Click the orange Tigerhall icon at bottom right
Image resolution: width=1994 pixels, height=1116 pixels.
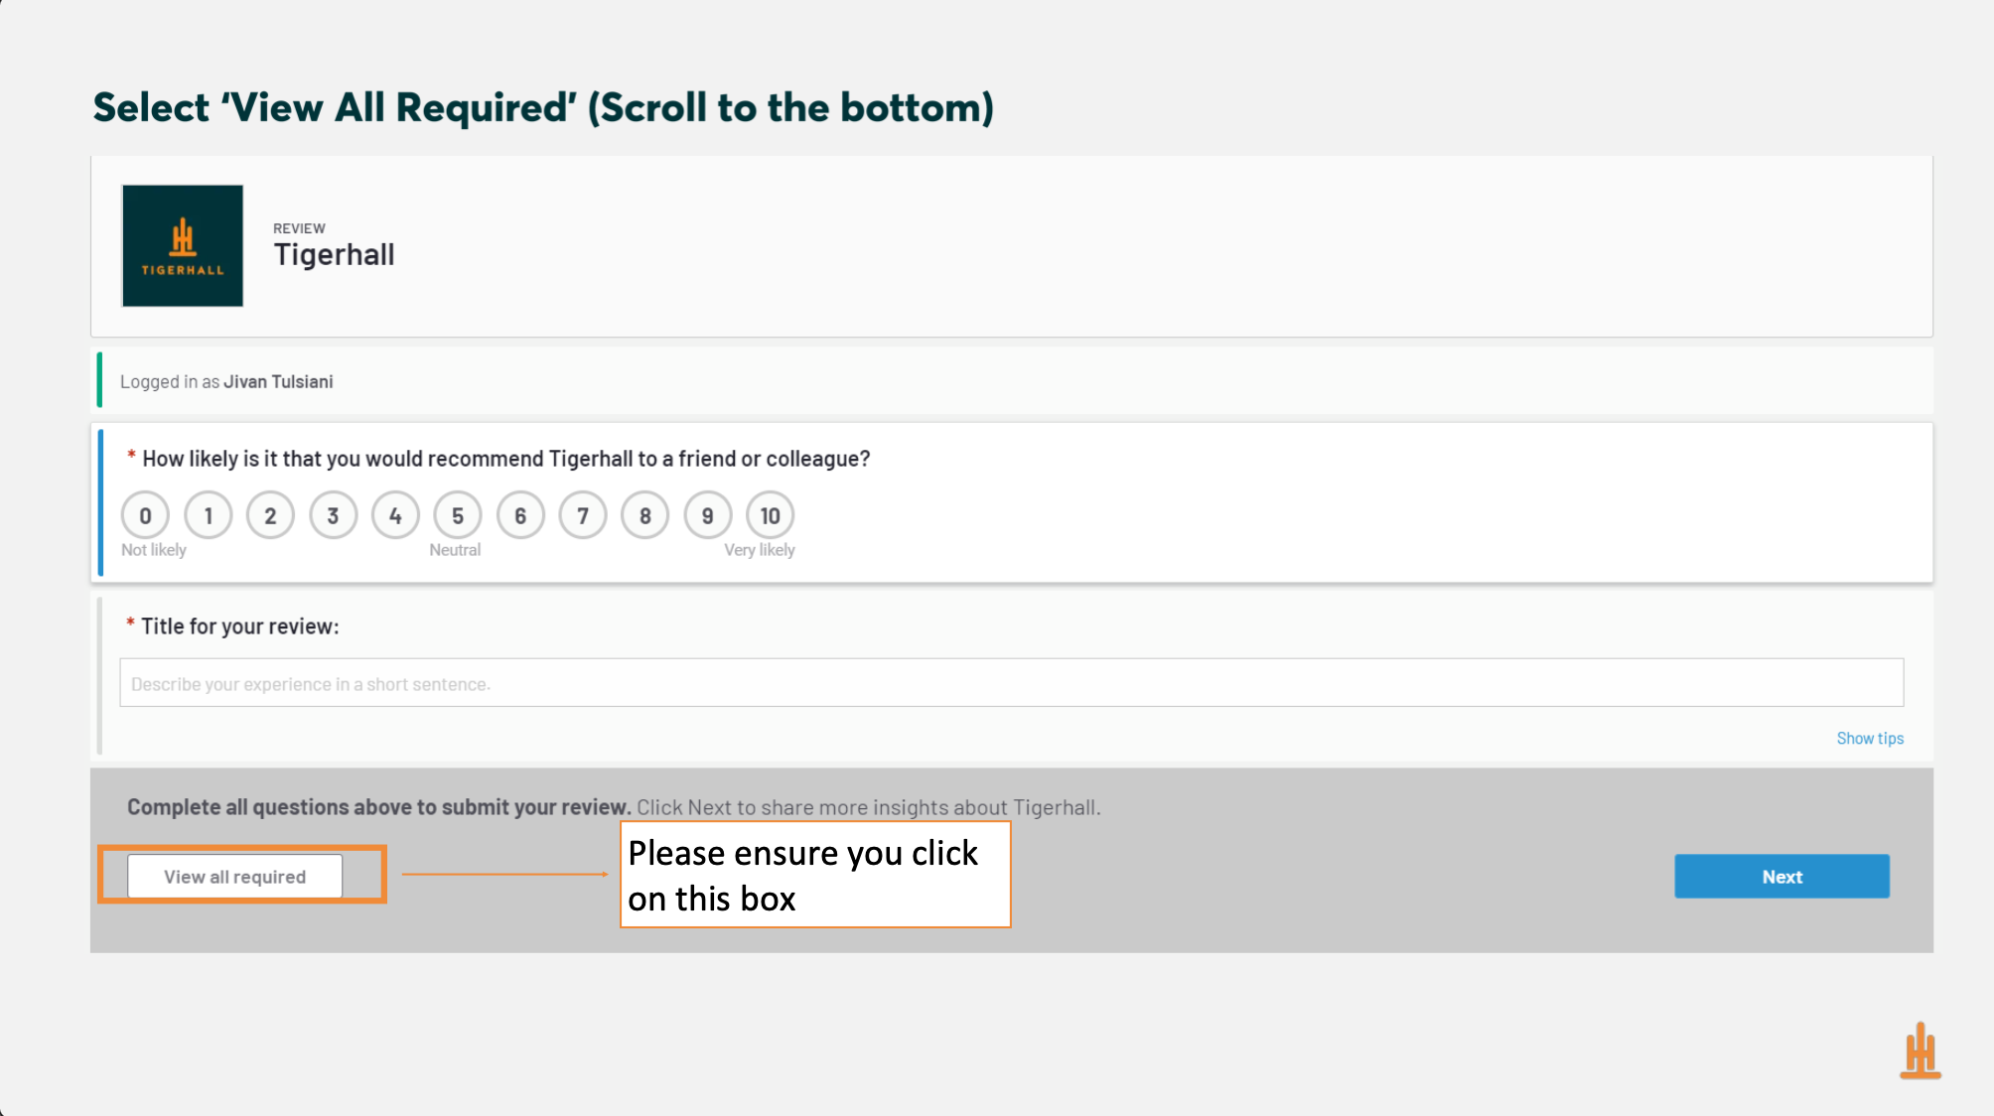tap(1921, 1050)
